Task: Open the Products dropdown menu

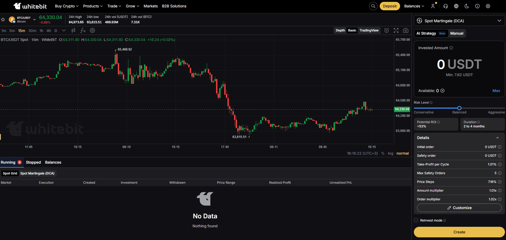Action: 93,6
